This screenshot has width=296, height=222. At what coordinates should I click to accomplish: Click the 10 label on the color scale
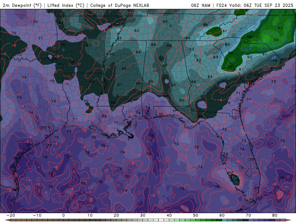coord(90,215)
